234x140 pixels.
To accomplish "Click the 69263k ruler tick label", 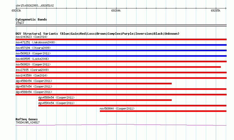I will click(x=16, y=11).
